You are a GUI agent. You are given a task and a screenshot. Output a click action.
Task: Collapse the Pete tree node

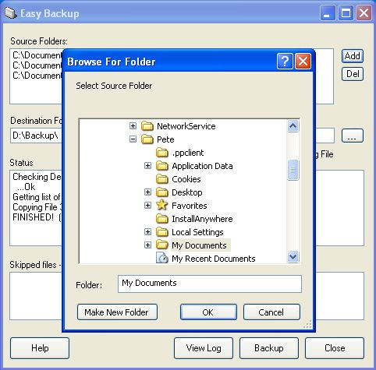(133, 139)
